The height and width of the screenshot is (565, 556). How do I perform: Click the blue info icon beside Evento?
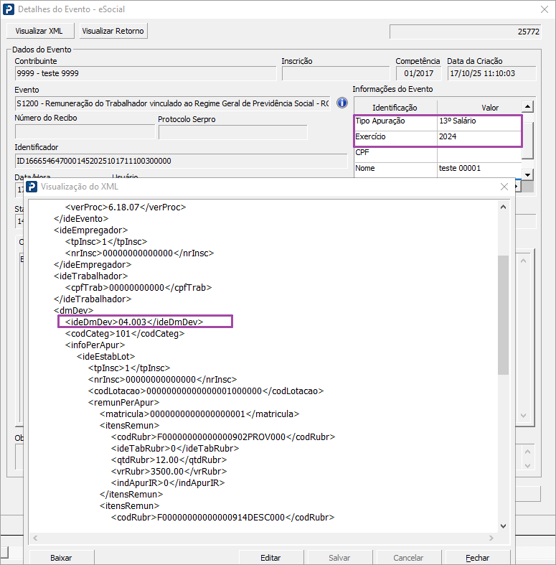[x=341, y=103]
